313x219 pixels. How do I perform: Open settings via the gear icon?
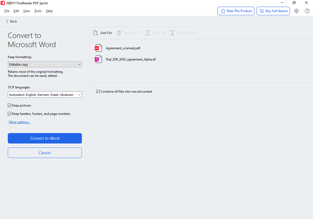click(x=296, y=11)
